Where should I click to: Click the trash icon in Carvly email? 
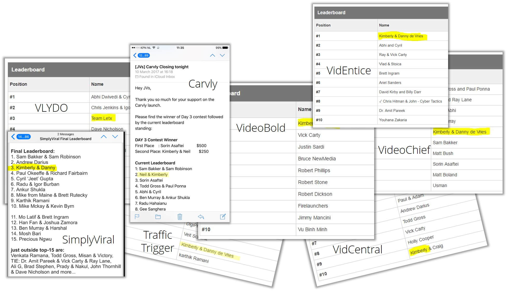180,217
